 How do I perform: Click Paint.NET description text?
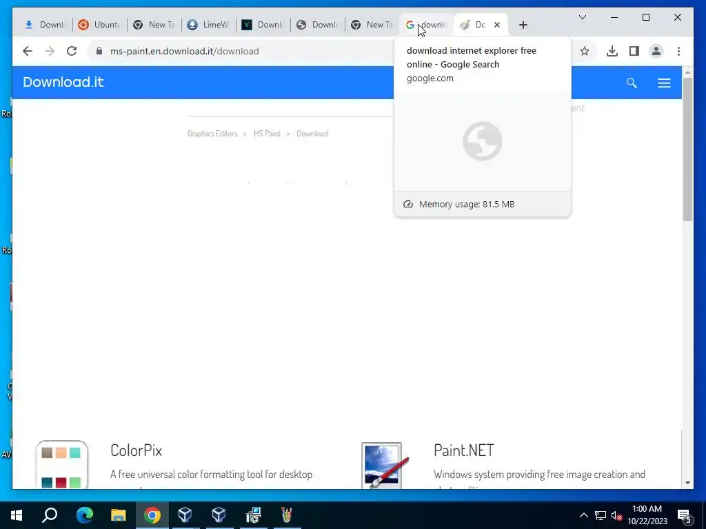tap(539, 475)
